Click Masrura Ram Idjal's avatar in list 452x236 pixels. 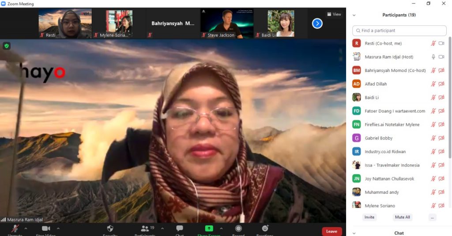357,57
